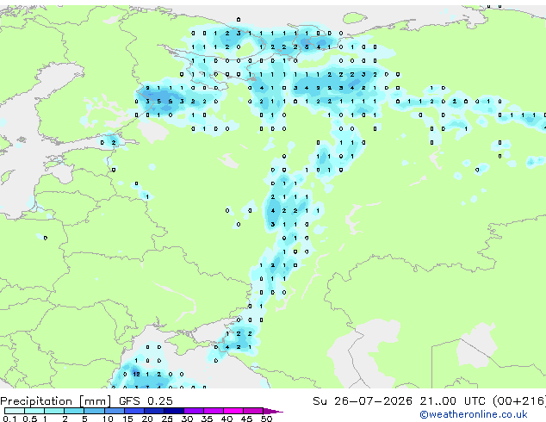The width and height of the screenshot is (546, 422).
Task: Click the legend tick label "10"
Action: click(x=108, y=419)
